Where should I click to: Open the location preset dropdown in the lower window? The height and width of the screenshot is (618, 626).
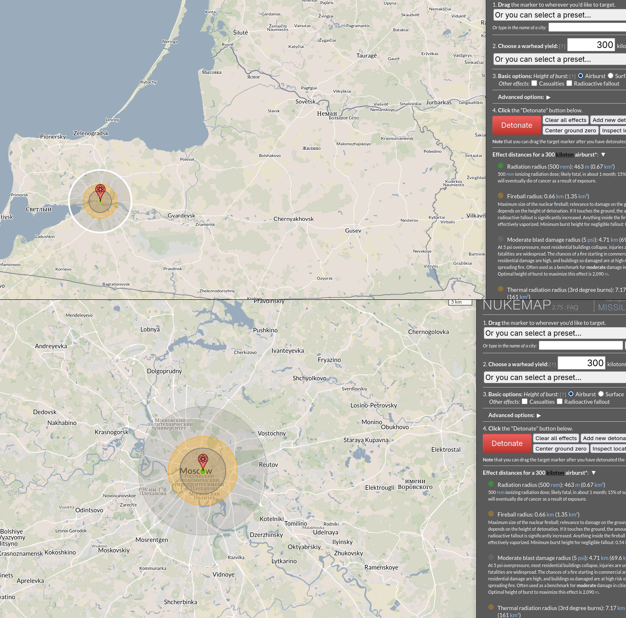coord(555,333)
